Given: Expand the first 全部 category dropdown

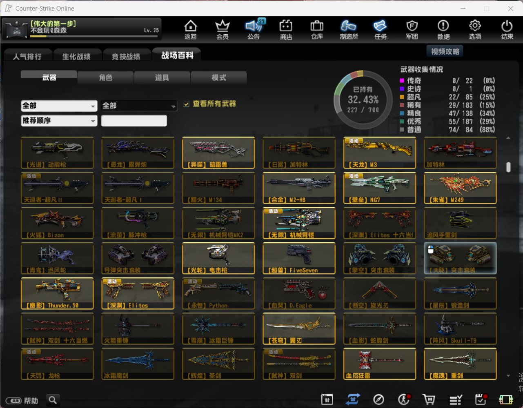Looking at the screenshot, I should click(59, 106).
